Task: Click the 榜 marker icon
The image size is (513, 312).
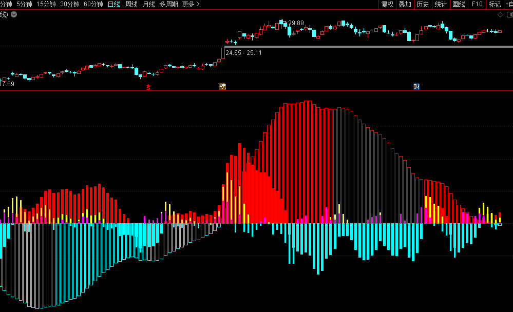Action: 222,86
